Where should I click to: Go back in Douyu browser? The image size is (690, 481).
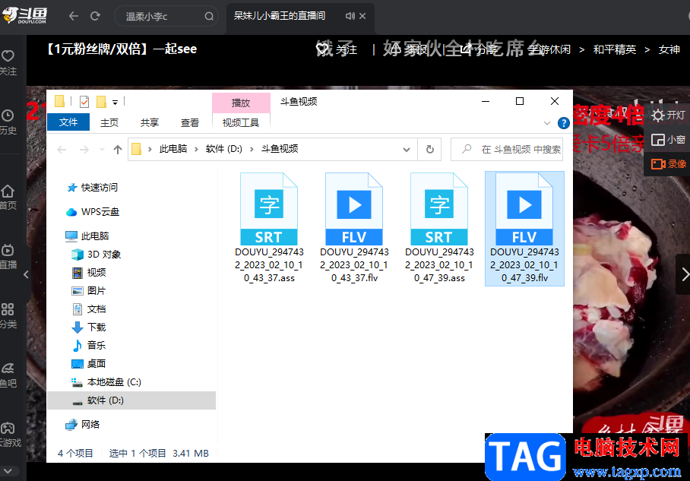[74, 16]
